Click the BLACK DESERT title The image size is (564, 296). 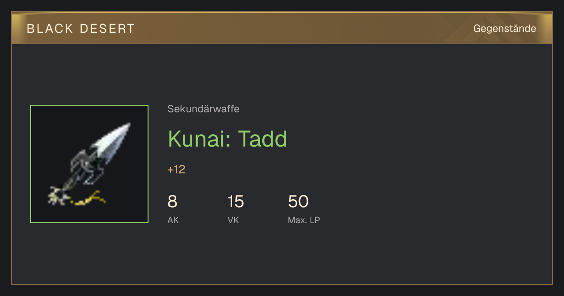tap(81, 29)
